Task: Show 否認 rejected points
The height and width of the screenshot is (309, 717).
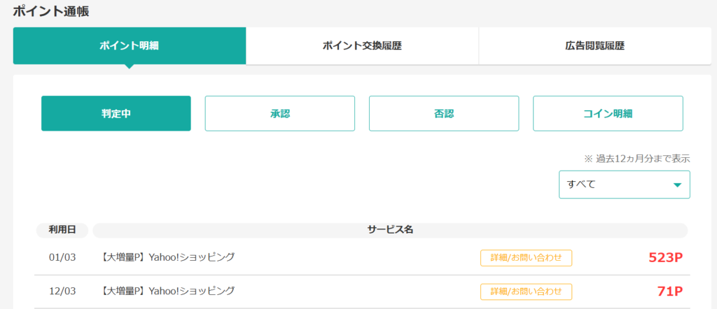Action: coord(443,113)
